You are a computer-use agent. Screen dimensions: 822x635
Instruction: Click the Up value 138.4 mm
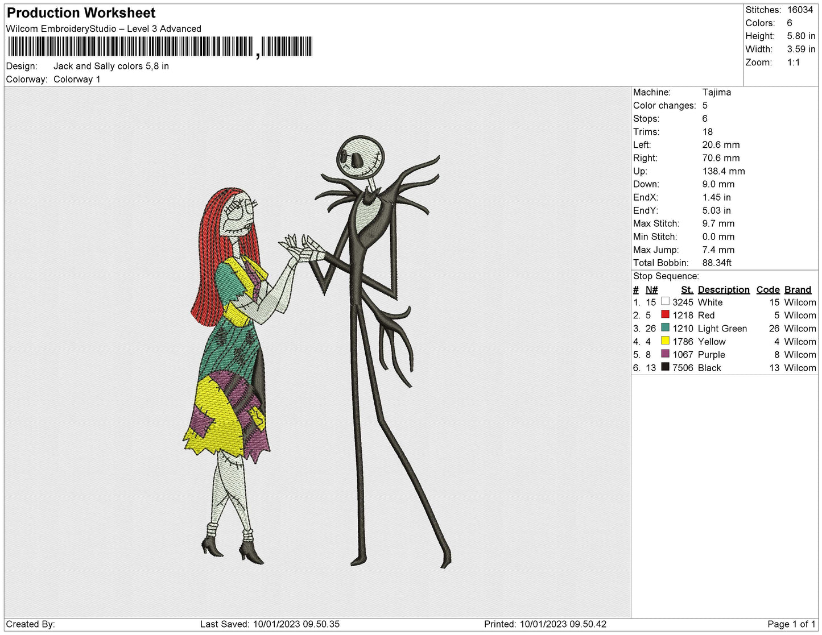(723, 171)
